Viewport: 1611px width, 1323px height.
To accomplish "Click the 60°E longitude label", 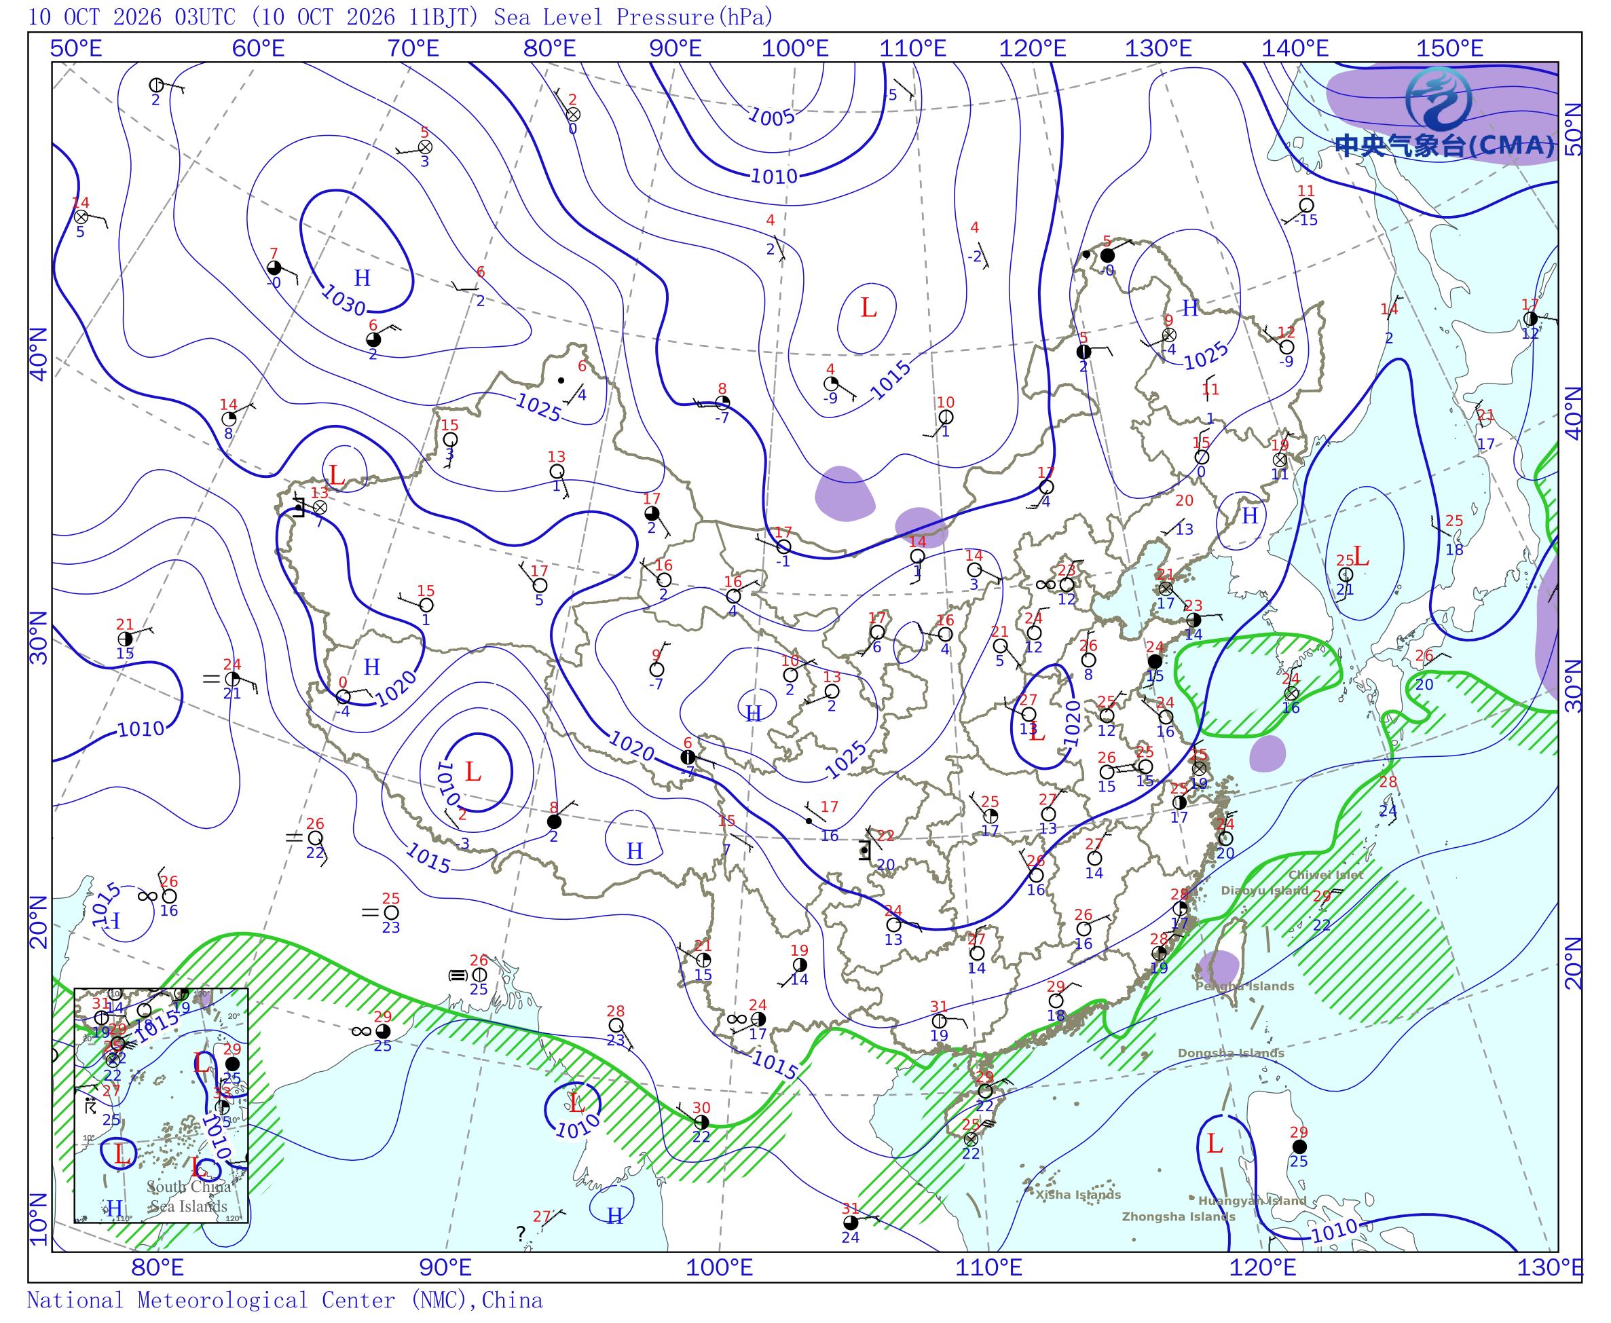I will point(259,49).
